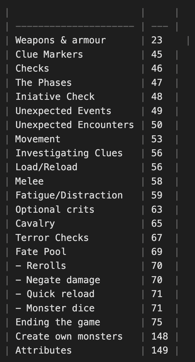Screen dimensions: 195x362
Task: Click on the 'Melee' row
Action: [x=30, y=181]
